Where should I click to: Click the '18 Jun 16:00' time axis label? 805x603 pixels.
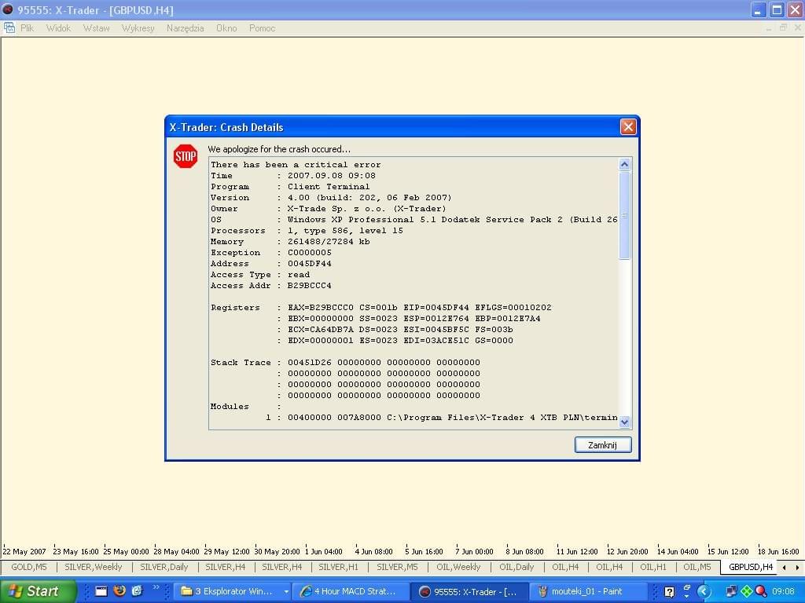(x=778, y=552)
